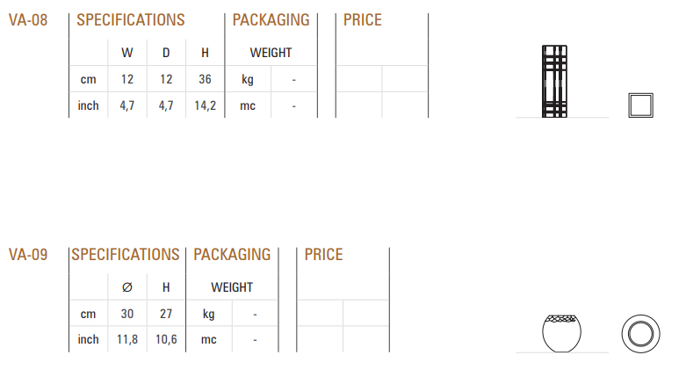
Task: Select the VA-08 product code label
Action: [x=28, y=20]
